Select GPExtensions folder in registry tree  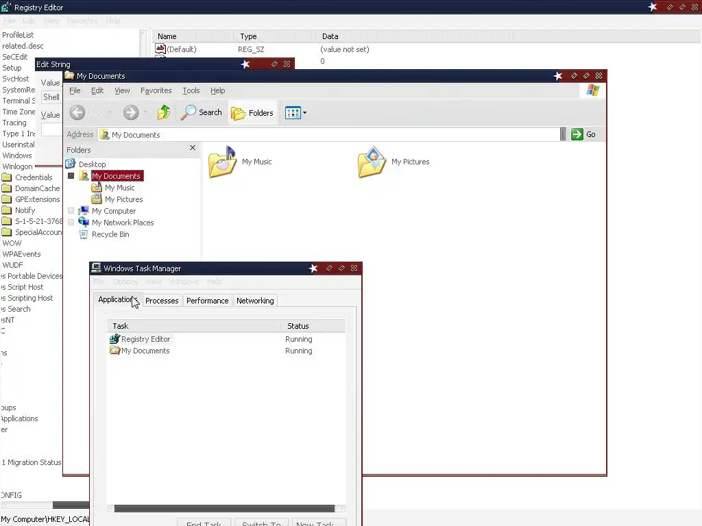tap(38, 199)
